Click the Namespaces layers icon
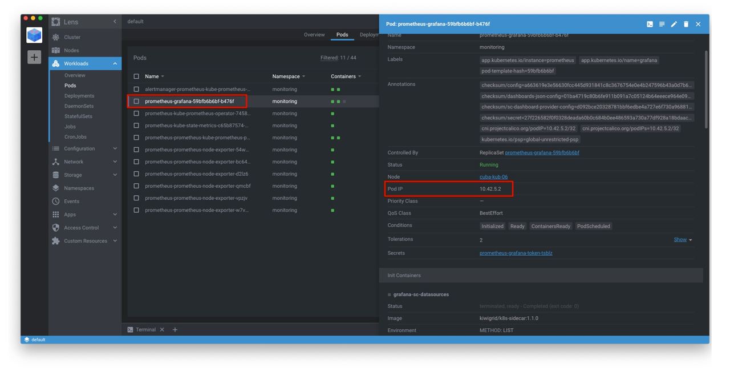The image size is (730, 371). 55,188
